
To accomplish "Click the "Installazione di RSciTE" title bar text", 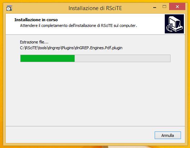I will (x=95, y=8).
